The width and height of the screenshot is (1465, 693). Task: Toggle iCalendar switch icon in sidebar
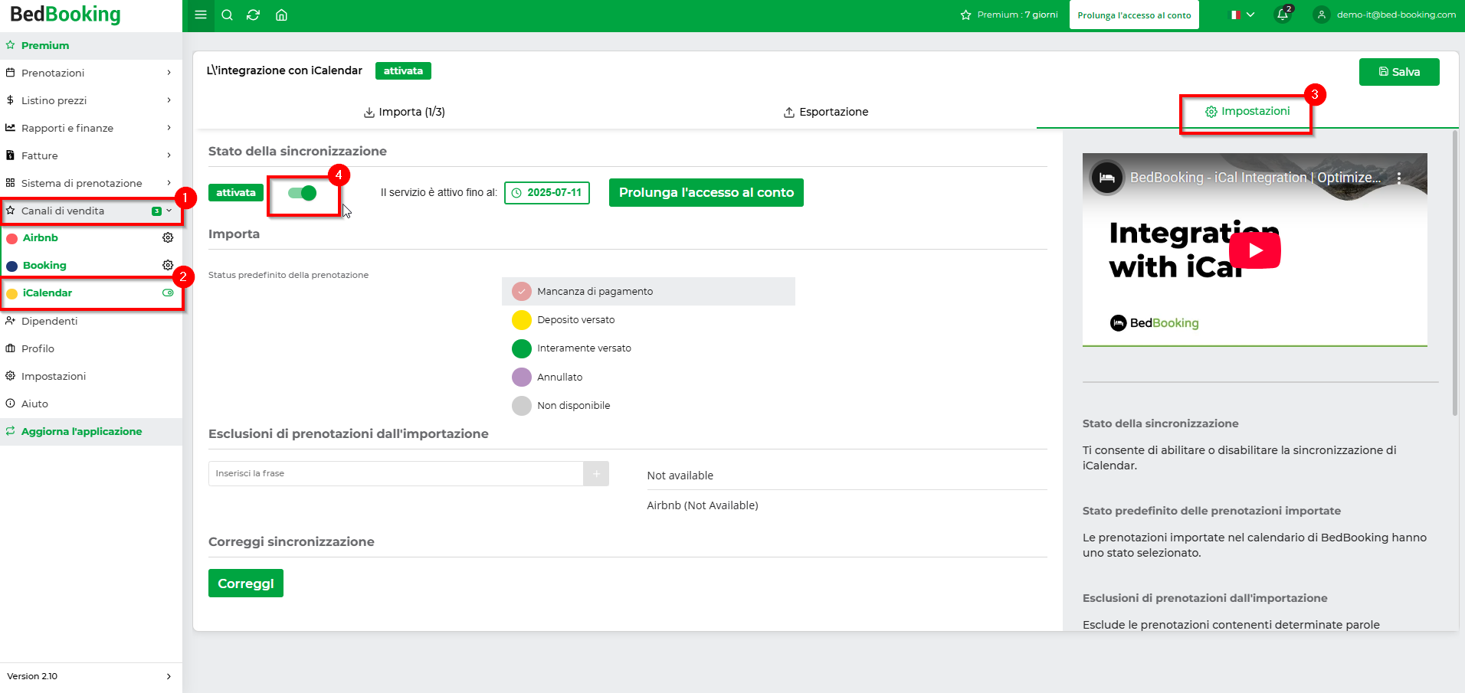168,293
